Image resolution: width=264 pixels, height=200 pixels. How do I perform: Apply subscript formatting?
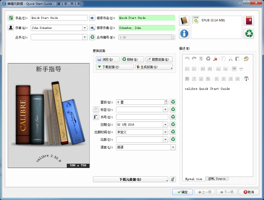click(210, 69)
